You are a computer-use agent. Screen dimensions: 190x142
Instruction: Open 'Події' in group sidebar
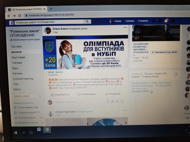(16, 84)
